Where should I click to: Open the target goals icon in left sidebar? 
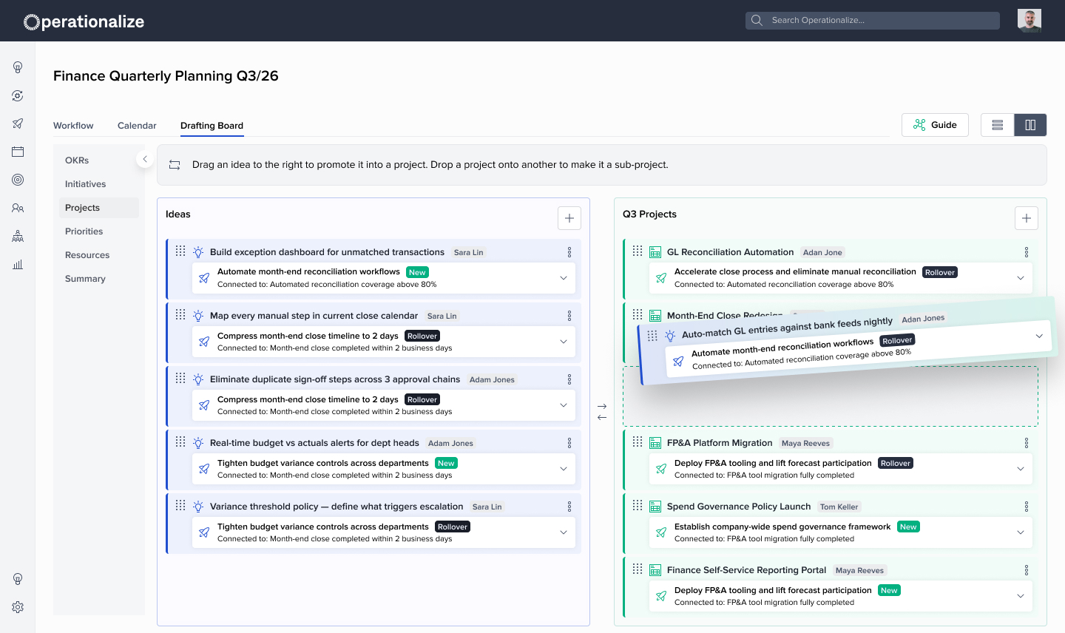tap(18, 180)
